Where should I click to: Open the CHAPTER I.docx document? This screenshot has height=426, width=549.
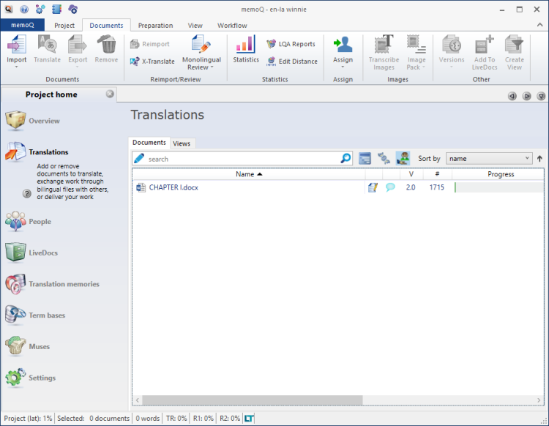click(173, 187)
